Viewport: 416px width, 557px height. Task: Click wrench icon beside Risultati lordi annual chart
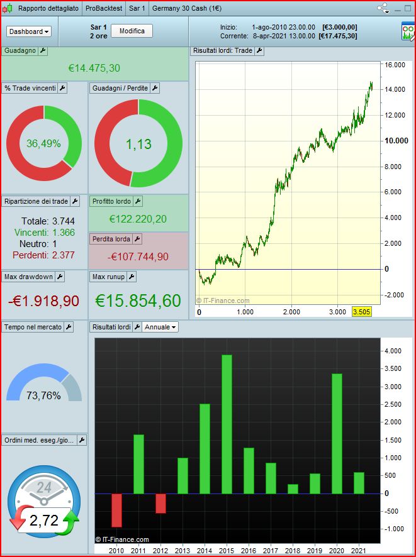click(137, 327)
